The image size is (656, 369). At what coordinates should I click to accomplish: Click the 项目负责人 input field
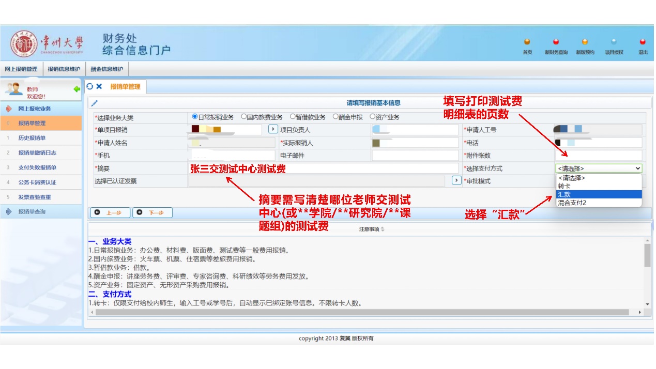[x=415, y=130]
